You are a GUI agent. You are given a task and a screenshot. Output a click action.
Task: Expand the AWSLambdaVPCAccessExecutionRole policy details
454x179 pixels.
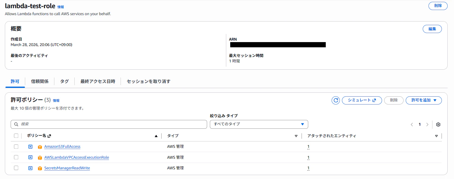30,157
